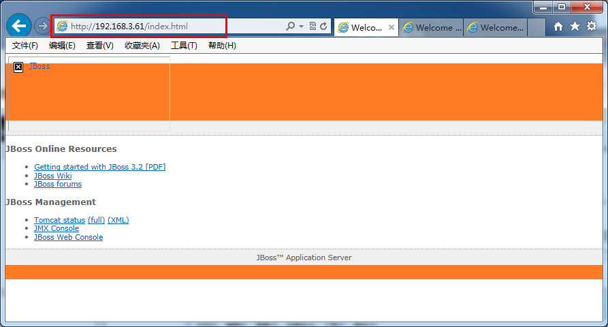Toggle the compatibility view icon

[x=313, y=26]
